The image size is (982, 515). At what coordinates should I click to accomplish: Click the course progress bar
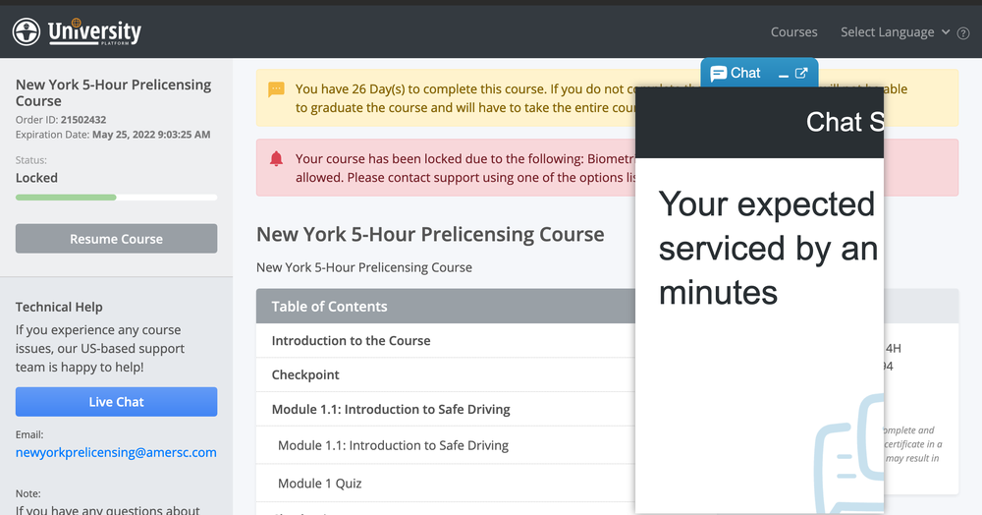click(117, 198)
